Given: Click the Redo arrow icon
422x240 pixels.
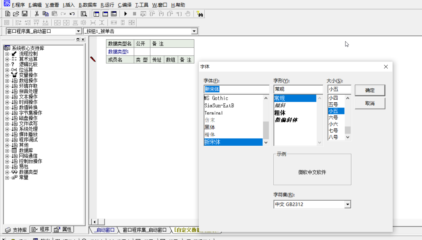Looking at the screenshot, I should point(63,14).
